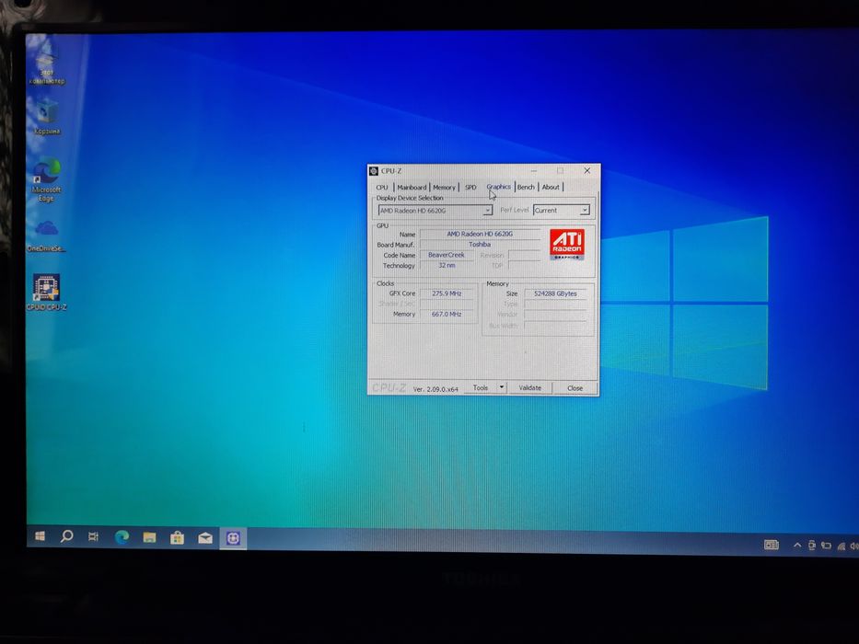Viewport: 859px width, 644px height.
Task: Click Memory Size value 524288 GBytes
Action: [x=555, y=294]
